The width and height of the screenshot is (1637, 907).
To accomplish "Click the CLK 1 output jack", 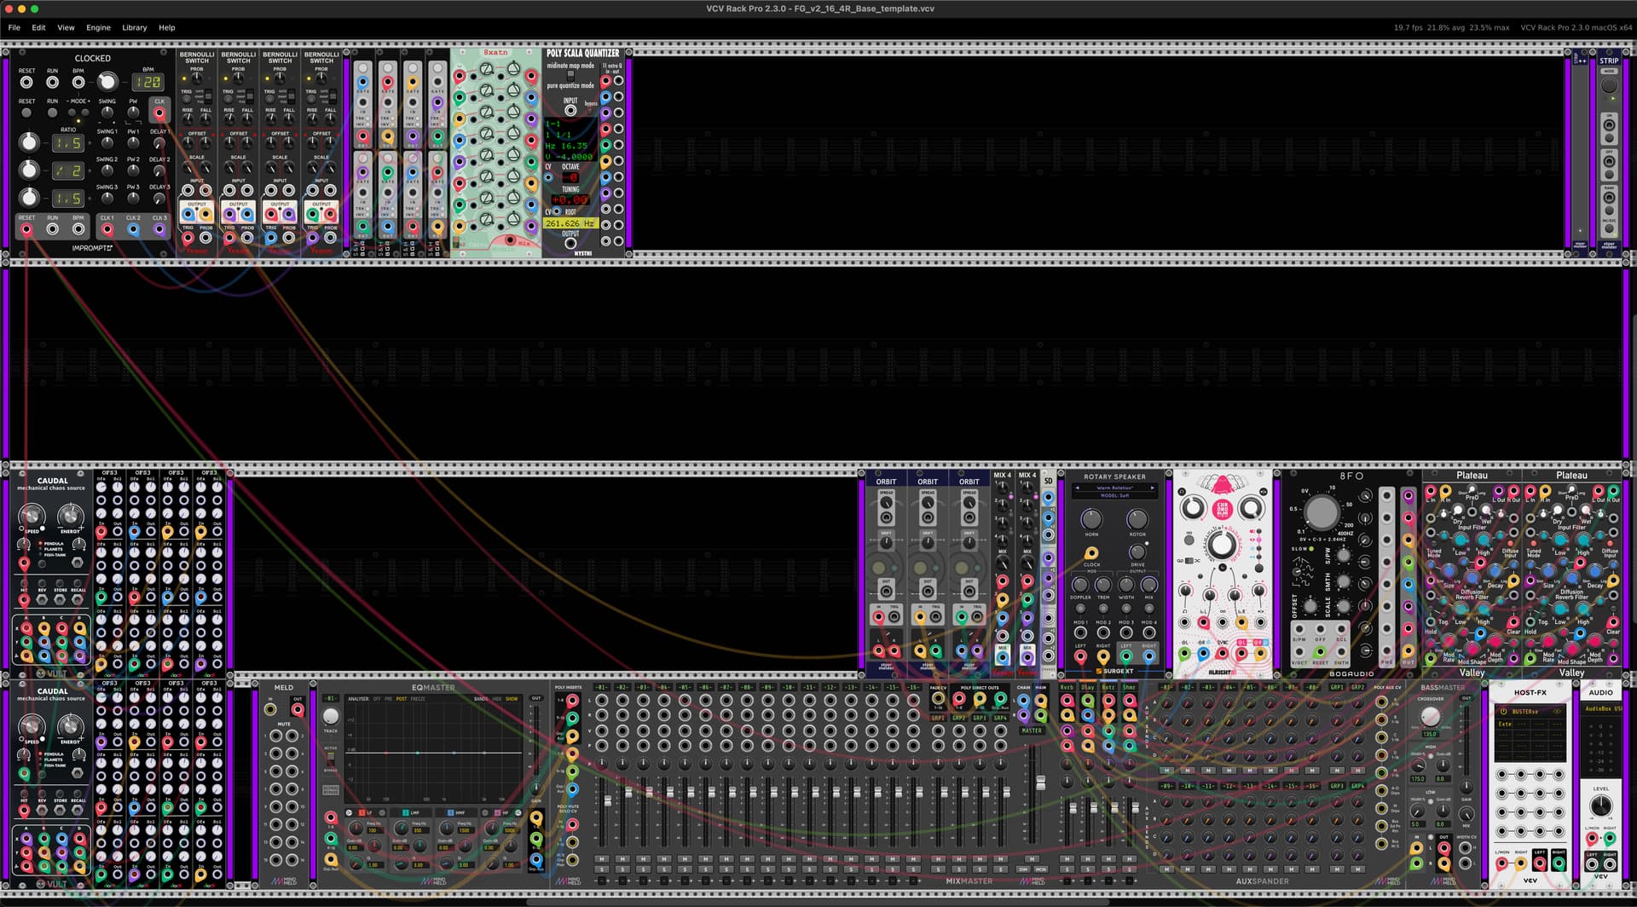I will pos(107,229).
